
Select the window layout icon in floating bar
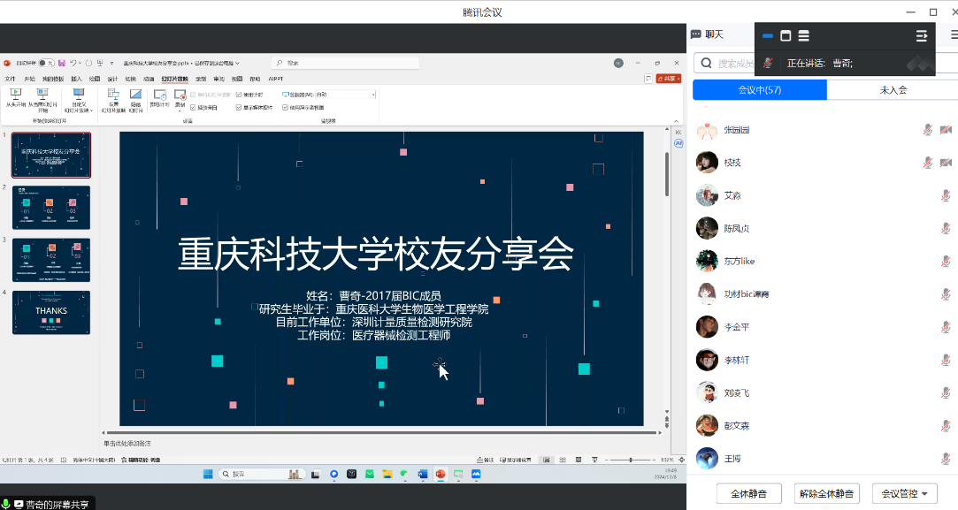coord(786,36)
